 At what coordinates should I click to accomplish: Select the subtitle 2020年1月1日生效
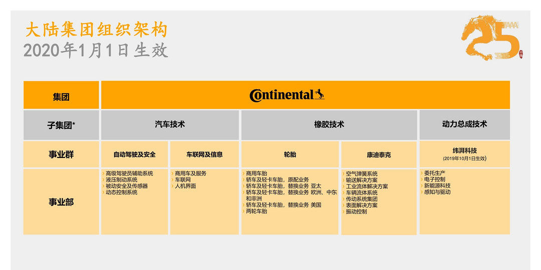(x=96, y=50)
